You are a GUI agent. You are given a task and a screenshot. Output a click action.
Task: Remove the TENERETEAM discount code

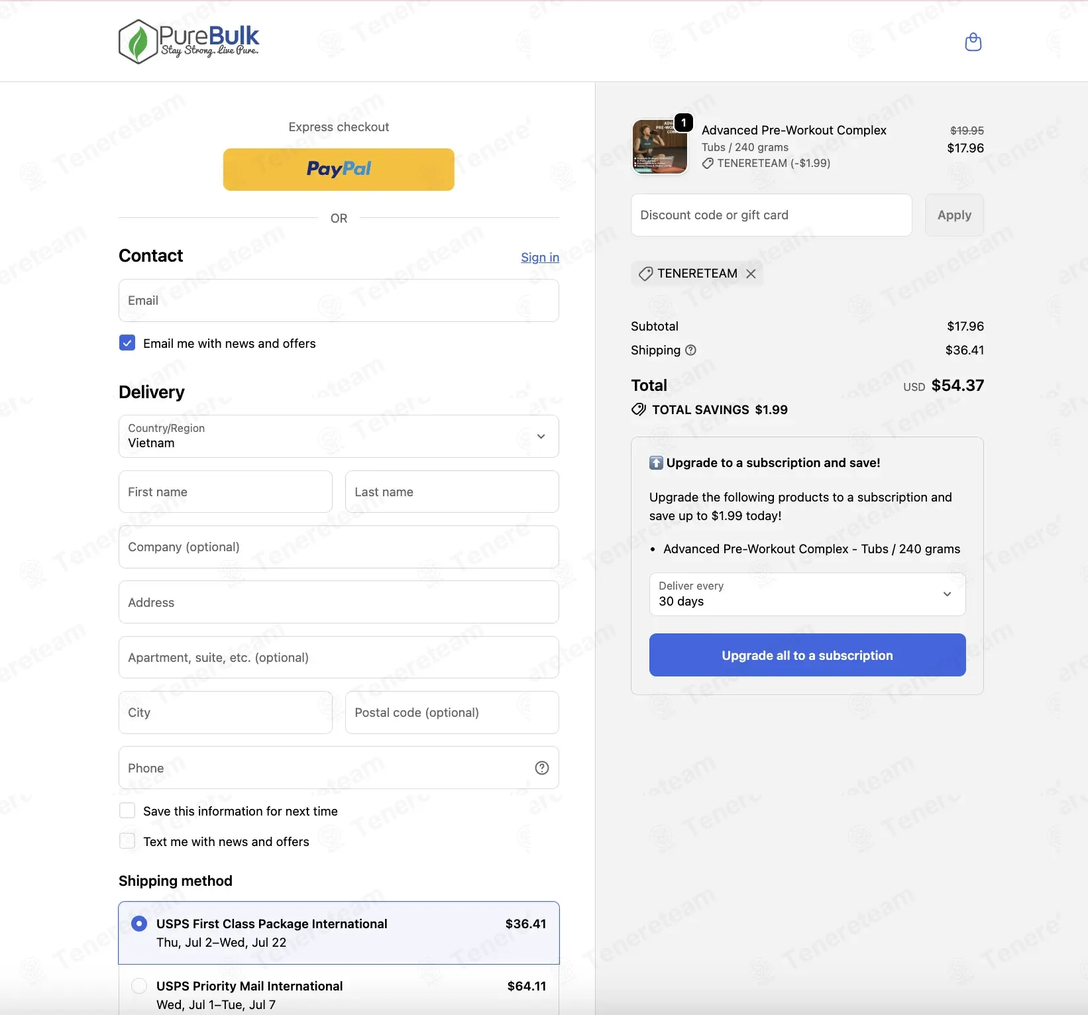click(x=751, y=274)
